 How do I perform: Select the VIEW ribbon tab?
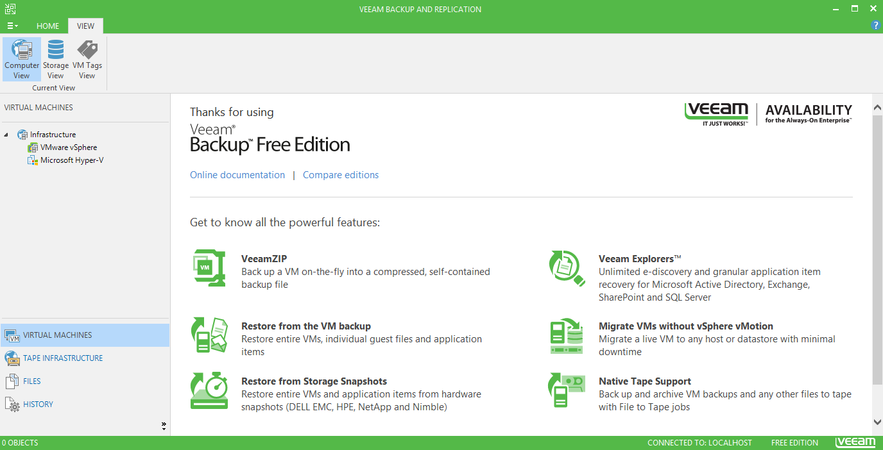[x=85, y=26]
